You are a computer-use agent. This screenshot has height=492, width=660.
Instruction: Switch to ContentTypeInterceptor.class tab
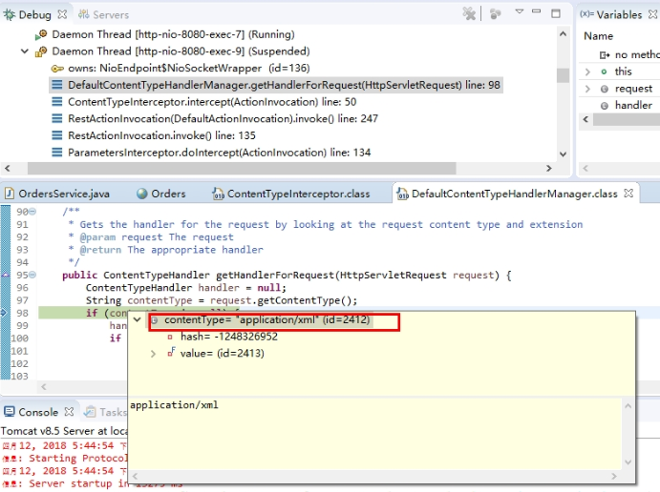[291, 194]
